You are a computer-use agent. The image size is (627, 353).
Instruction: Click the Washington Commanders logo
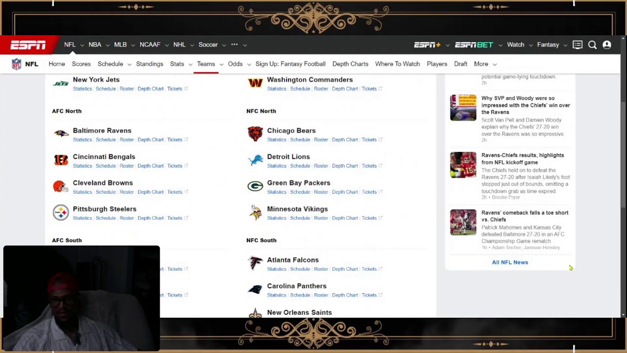[x=255, y=83]
